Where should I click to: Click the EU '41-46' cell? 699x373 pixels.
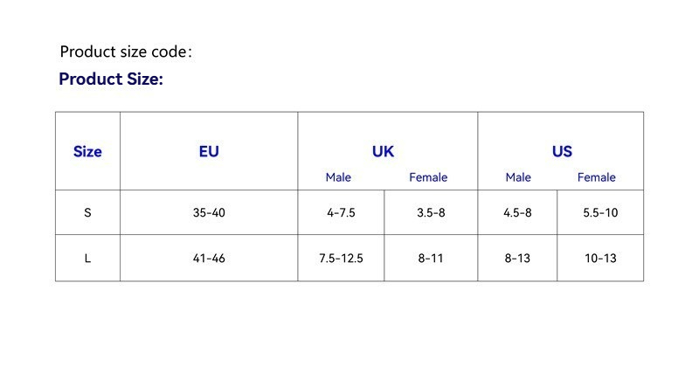(x=209, y=259)
